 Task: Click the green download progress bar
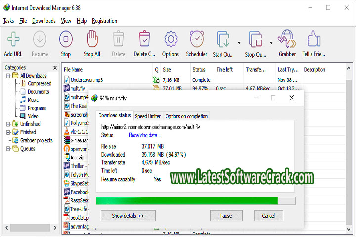(195, 201)
